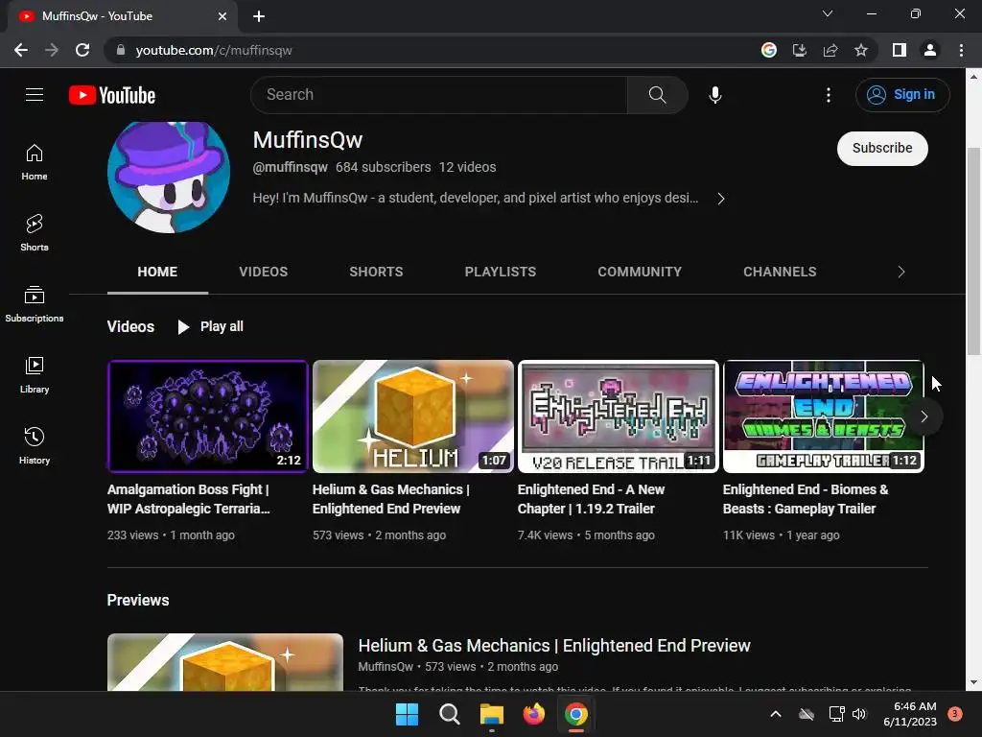Close the MuffinsQw - YouTube tab
Screen dimensions: 982x737
[x=222, y=16]
